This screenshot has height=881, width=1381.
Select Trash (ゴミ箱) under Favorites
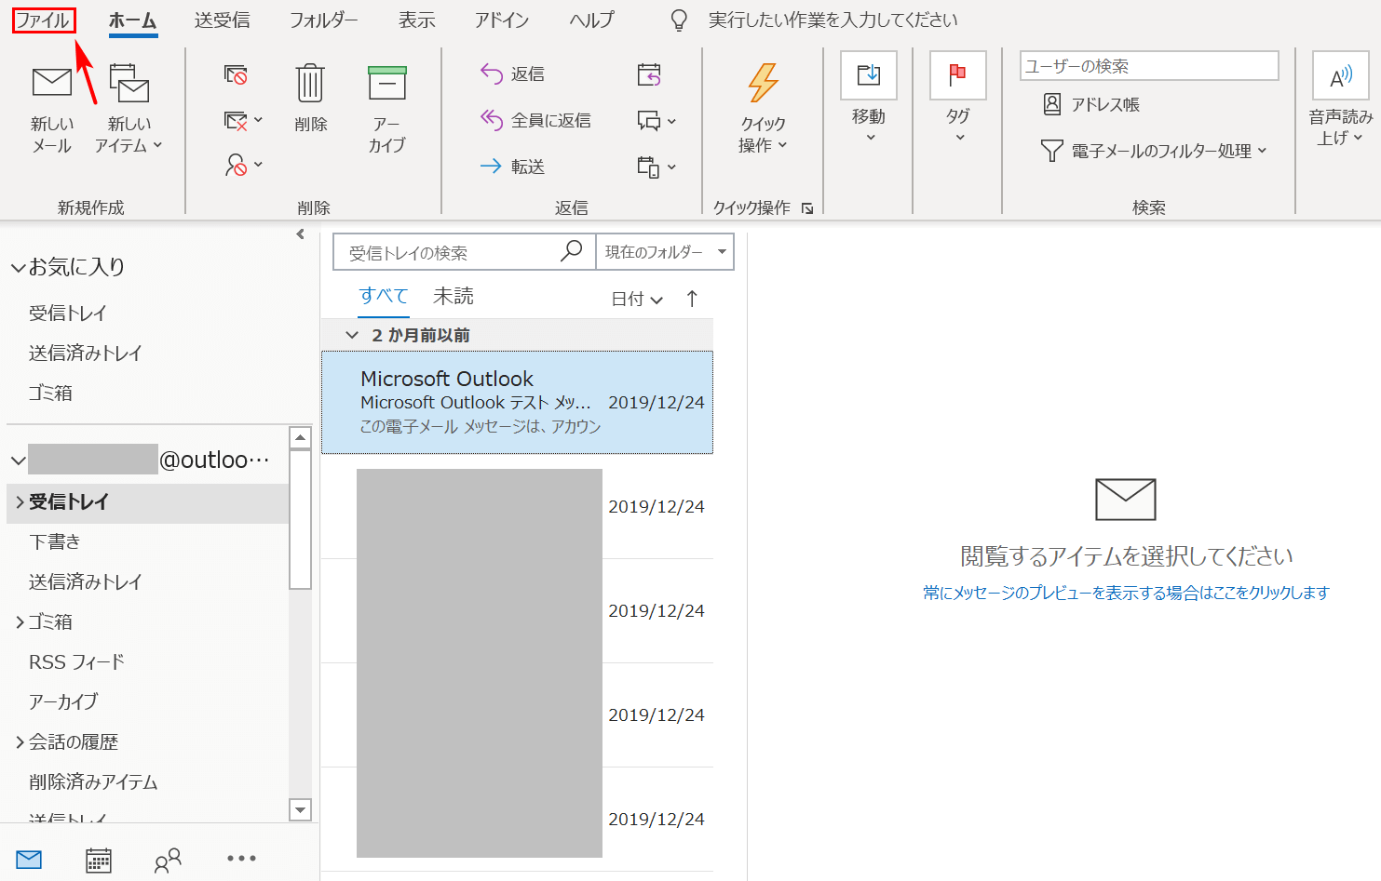(50, 394)
